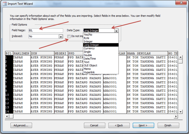This screenshot has width=189, height=134.
Task: Select the NAMA SEKOLAH column header
Action: click(x=147, y=53)
